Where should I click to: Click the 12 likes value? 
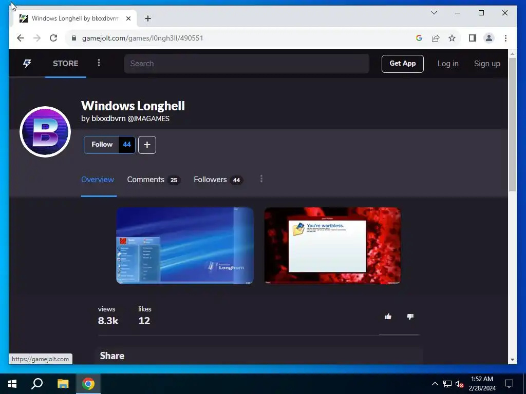144,321
